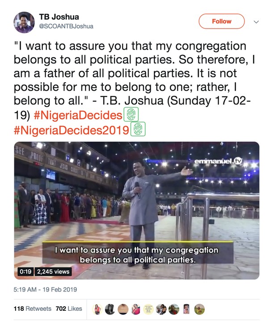Open the tweet options chevron menu
274x322 pixels.
pyautogui.click(x=256, y=21)
